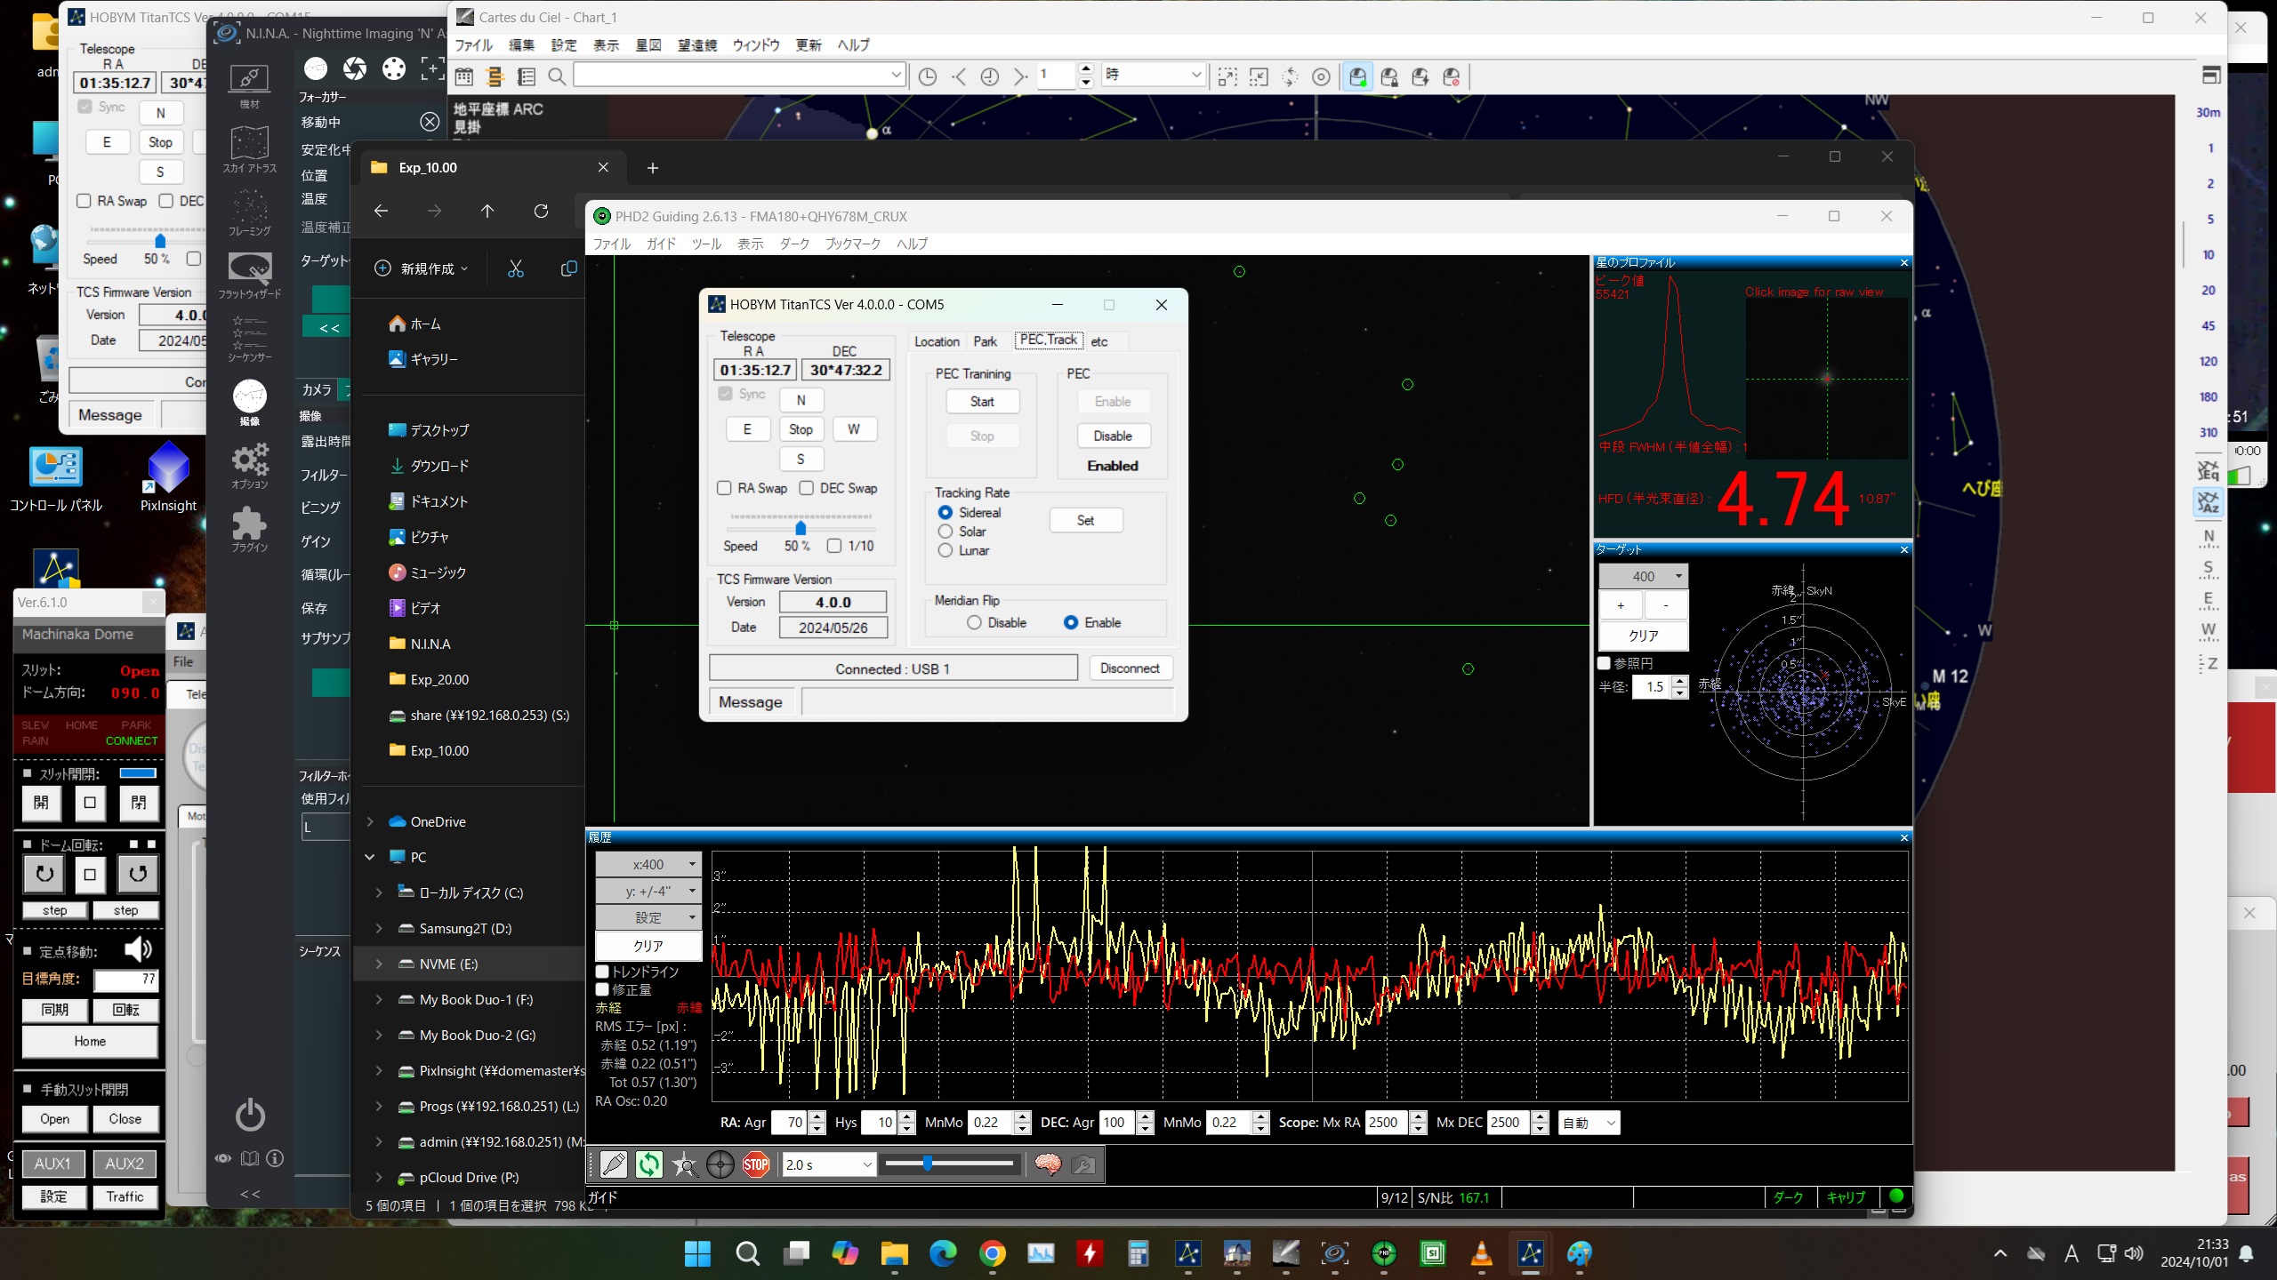Image resolution: width=2277 pixels, height=1280 pixels.
Task: Click Cartes du Ciel search magnifier icon
Action: click(557, 76)
